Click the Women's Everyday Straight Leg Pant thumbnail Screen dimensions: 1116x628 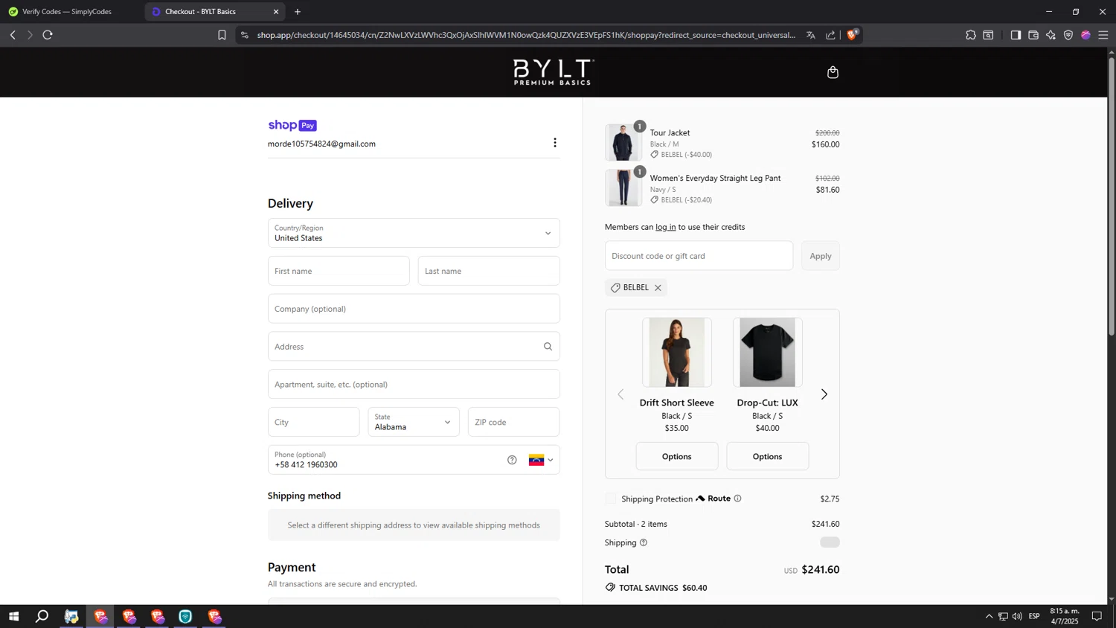(x=623, y=188)
